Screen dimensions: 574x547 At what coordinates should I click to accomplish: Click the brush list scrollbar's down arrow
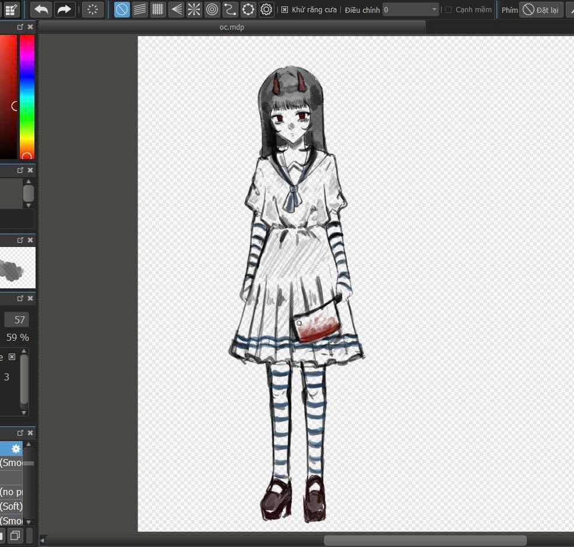[29, 522]
